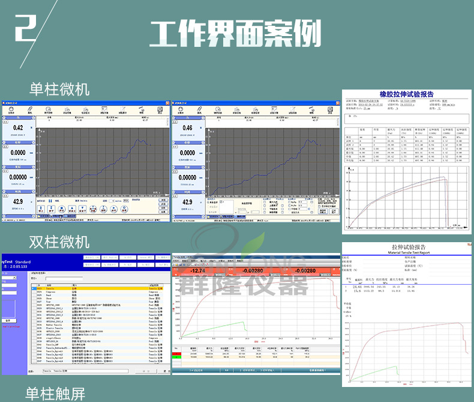The image size is (474, 402).
Task: Collapse the force panel showing 0.46
Action: 203,118
